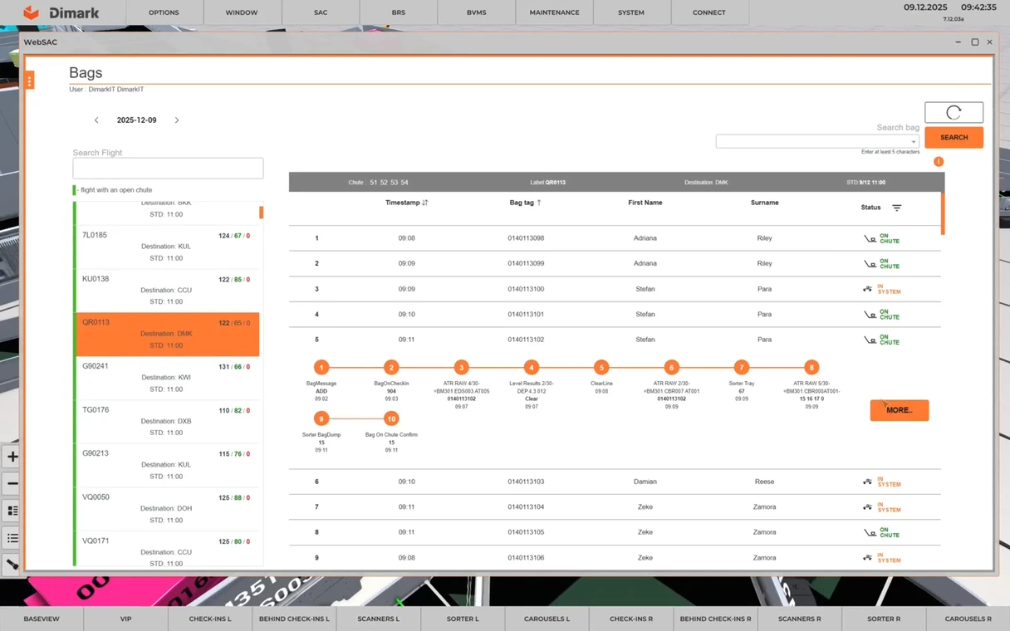Image resolution: width=1010 pixels, height=631 pixels.
Task: Click the zoom out minus icon
Action: pyautogui.click(x=12, y=483)
